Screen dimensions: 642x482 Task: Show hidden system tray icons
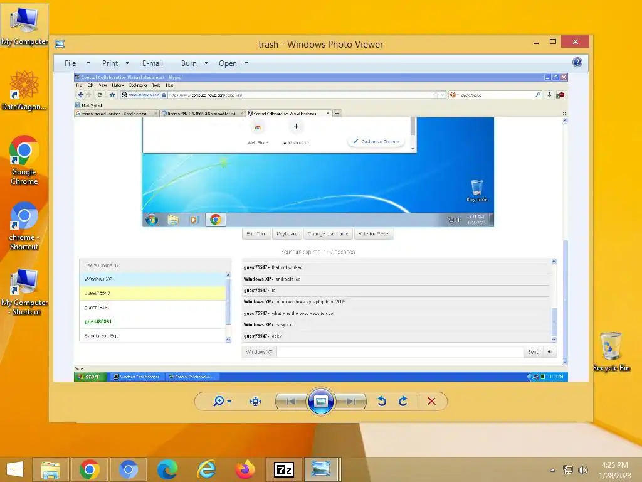click(x=553, y=470)
